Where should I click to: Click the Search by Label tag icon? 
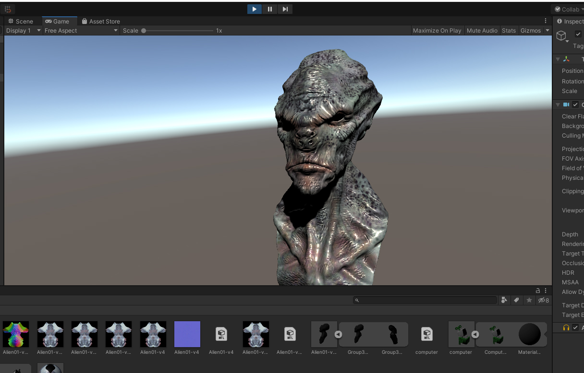point(516,300)
